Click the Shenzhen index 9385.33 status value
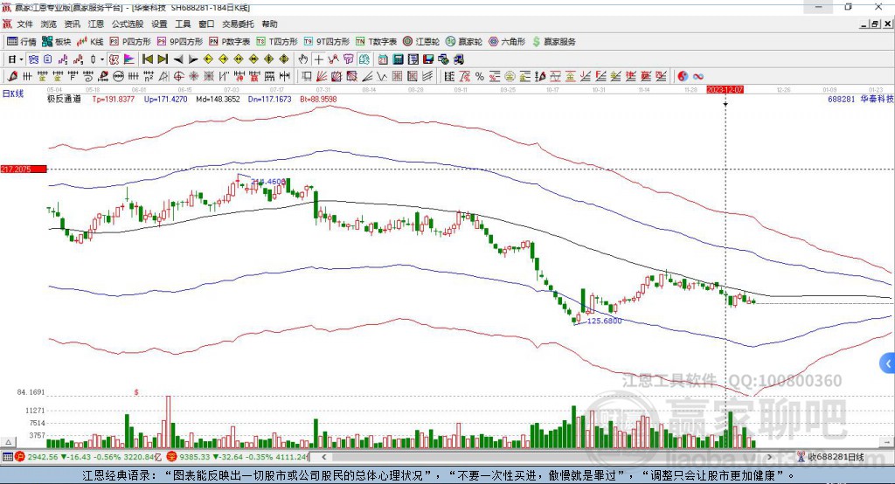Image resolution: width=895 pixels, height=484 pixels. [x=195, y=457]
